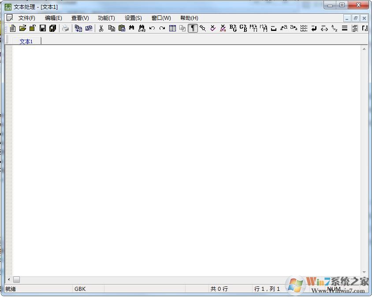Click the Cut scissors icon
Image resolution: width=372 pixels, height=297 pixels.
(101, 28)
